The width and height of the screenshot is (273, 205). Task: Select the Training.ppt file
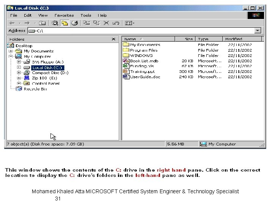pyautogui.click(x=143, y=71)
